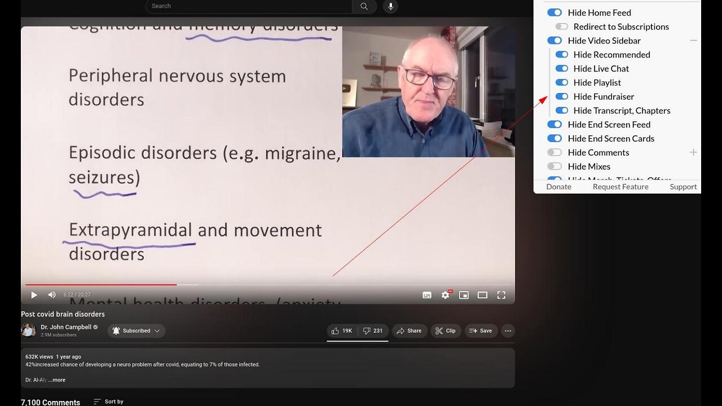Open the Donate link
The height and width of the screenshot is (406, 722).
pyautogui.click(x=558, y=187)
